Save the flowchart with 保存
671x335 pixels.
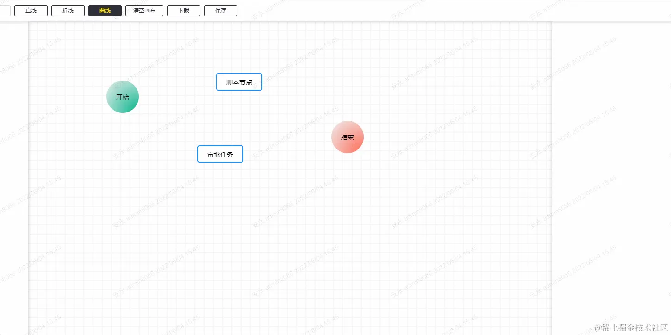(x=221, y=11)
